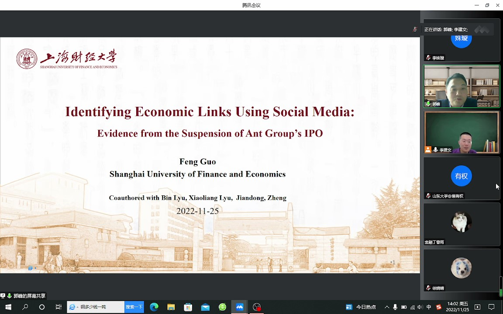Open the Windows Start menu
This screenshot has height=314, width=503.
coord(8,307)
